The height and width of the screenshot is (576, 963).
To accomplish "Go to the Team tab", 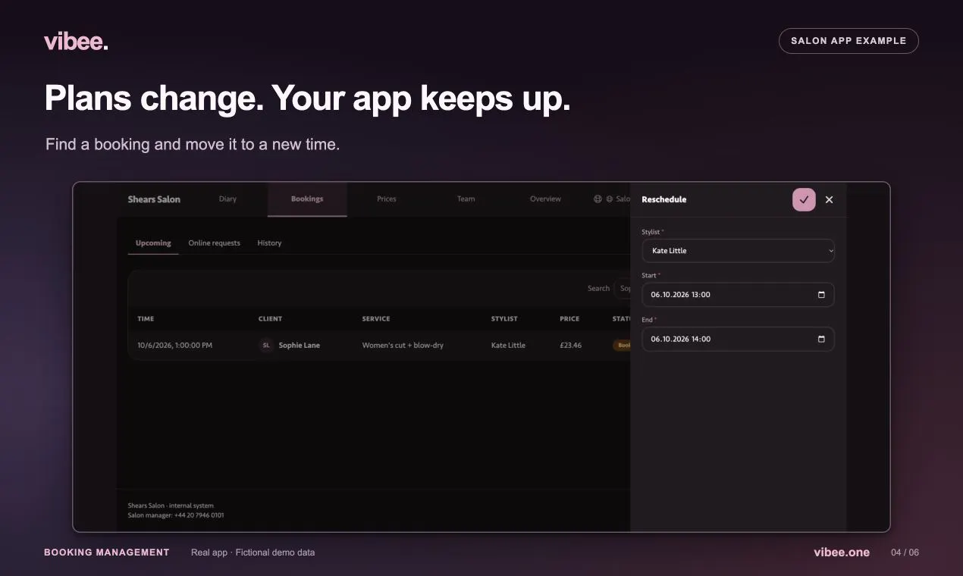I will [466, 199].
